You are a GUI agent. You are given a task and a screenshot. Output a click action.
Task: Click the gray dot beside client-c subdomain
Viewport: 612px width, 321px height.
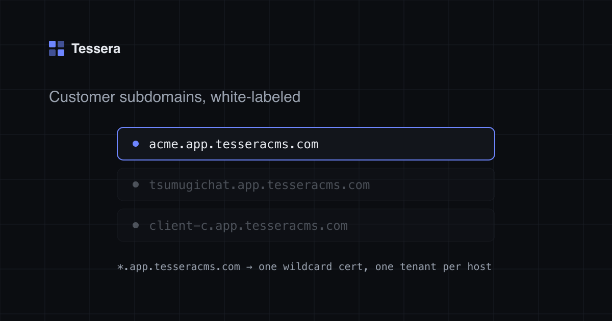pos(136,225)
